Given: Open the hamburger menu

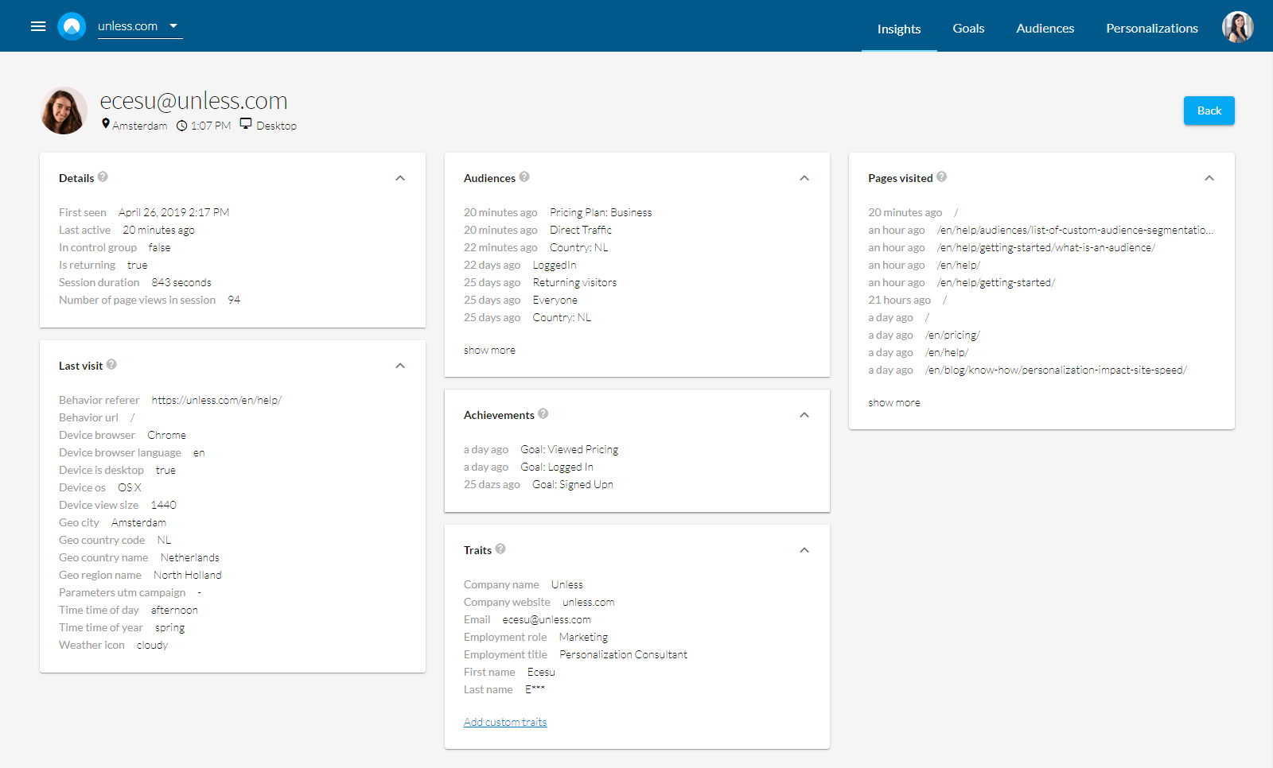Looking at the screenshot, I should pyautogui.click(x=38, y=26).
